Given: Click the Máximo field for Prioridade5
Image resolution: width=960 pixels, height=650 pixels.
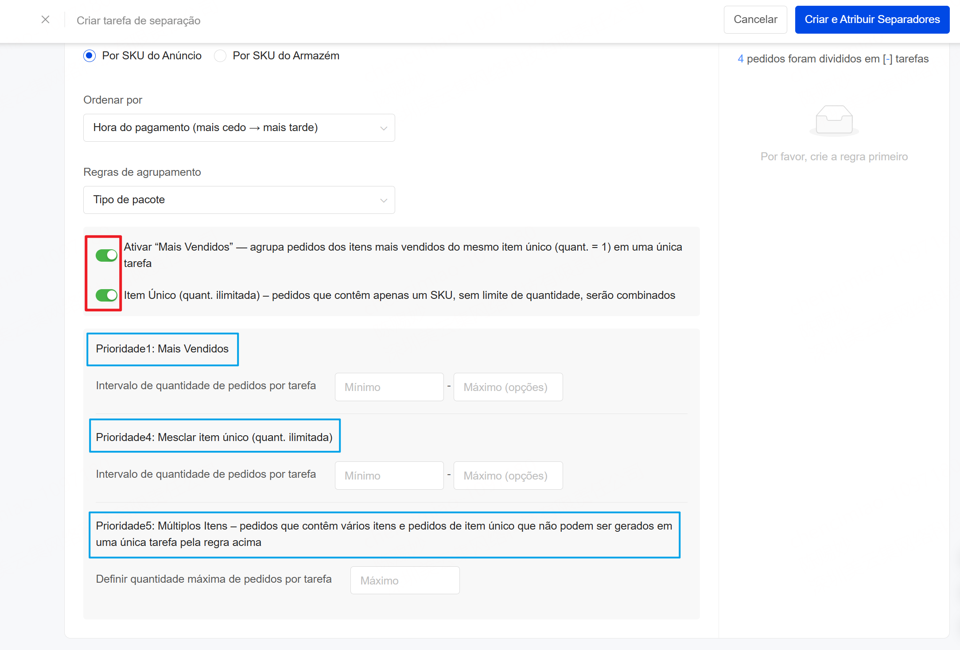Looking at the screenshot, I should tap(404, 580).
